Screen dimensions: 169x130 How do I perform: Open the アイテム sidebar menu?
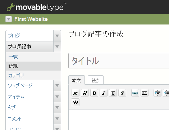[x=29, y=97]
